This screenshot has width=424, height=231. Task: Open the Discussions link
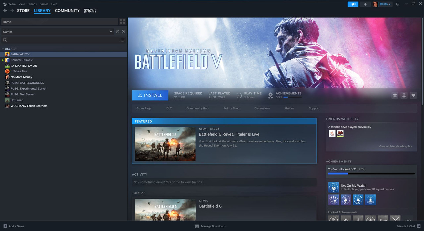262,108
